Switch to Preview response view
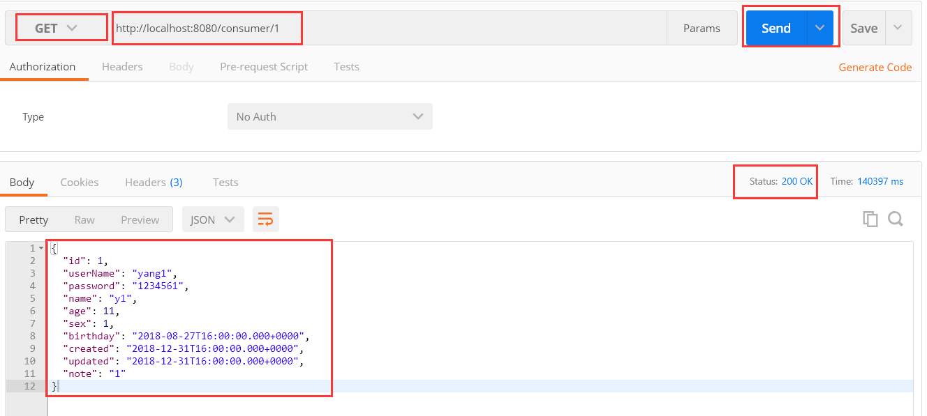This screenshot has height=416, width=927. tap(140, 219)
